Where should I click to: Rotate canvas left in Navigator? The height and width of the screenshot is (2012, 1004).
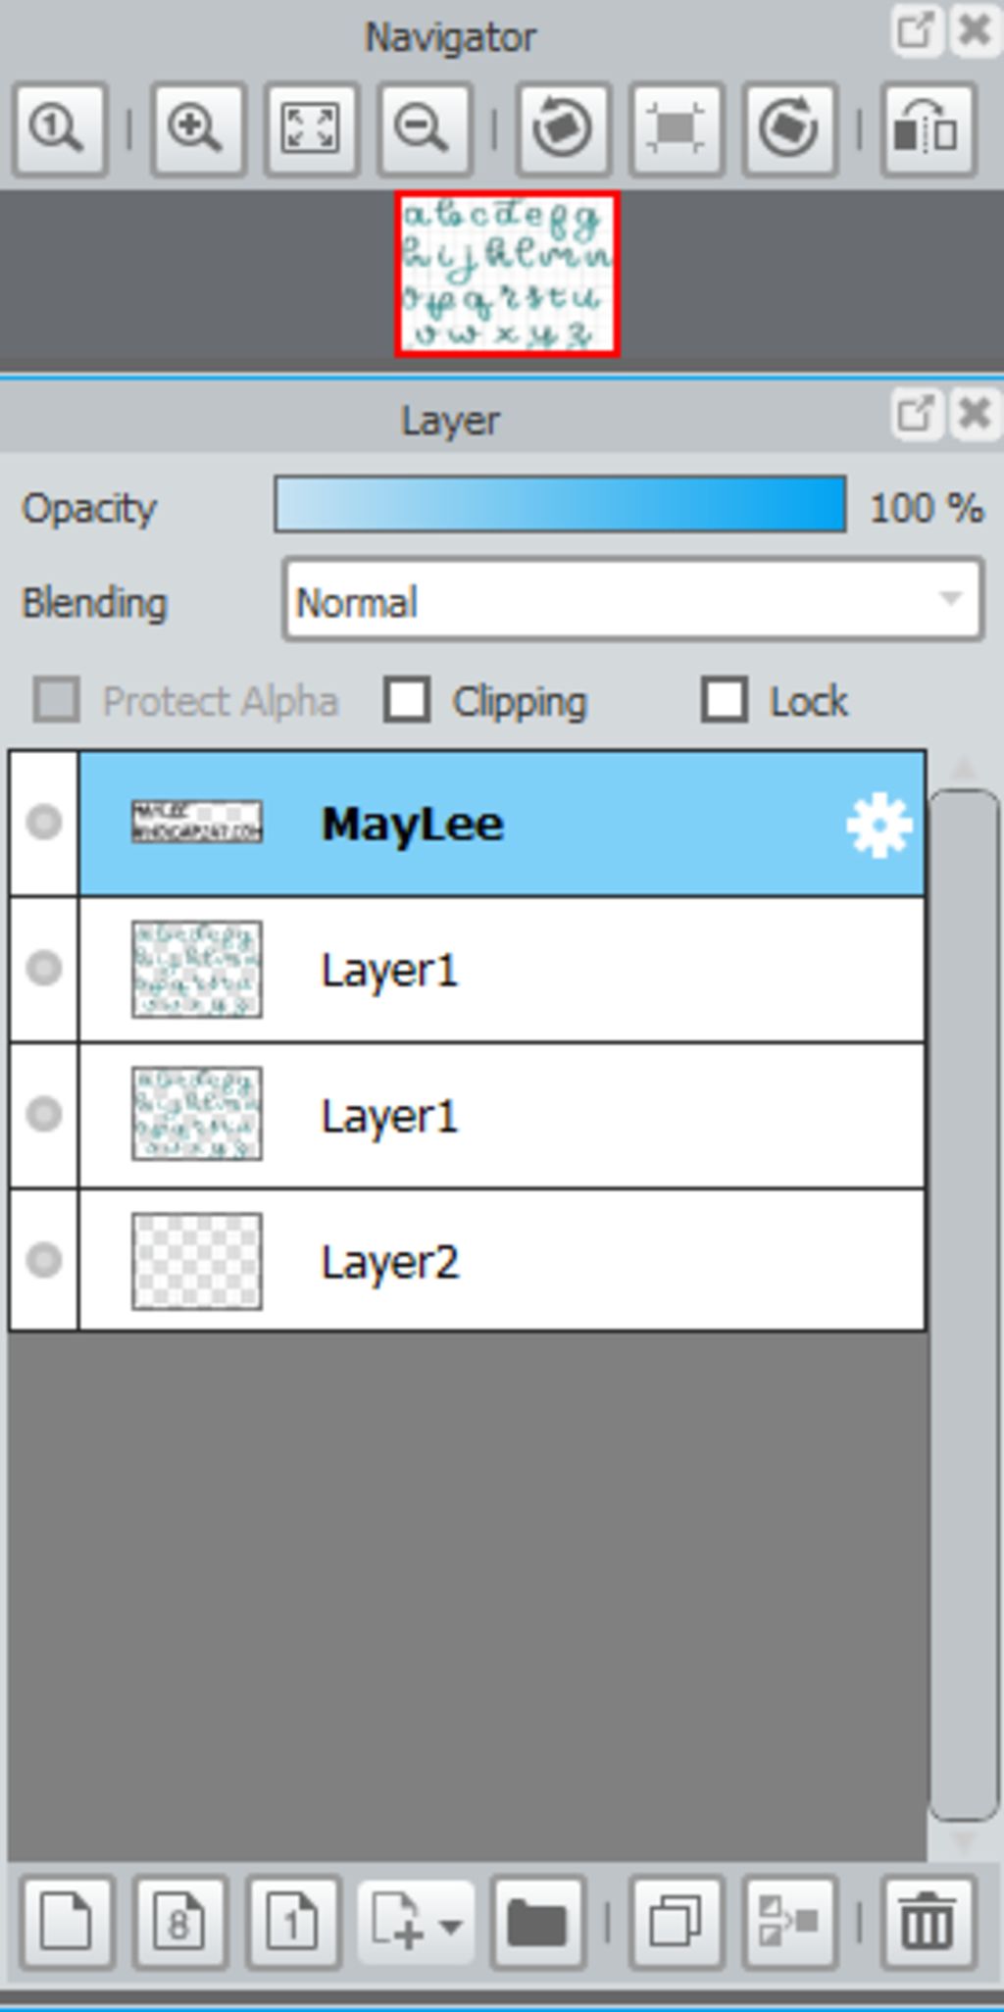[563, 129]
